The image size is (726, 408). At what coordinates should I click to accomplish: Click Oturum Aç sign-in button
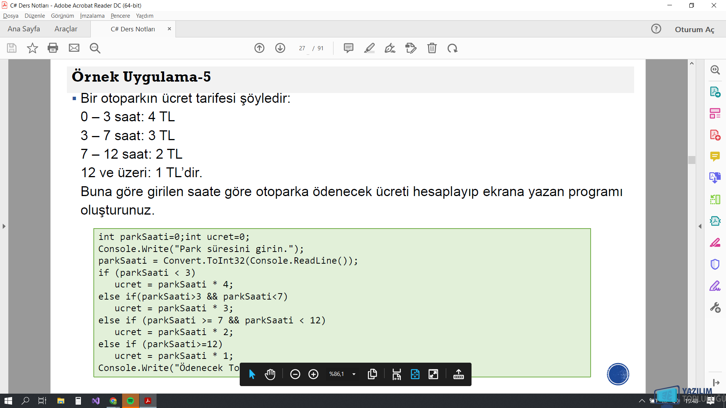(695, 29)
